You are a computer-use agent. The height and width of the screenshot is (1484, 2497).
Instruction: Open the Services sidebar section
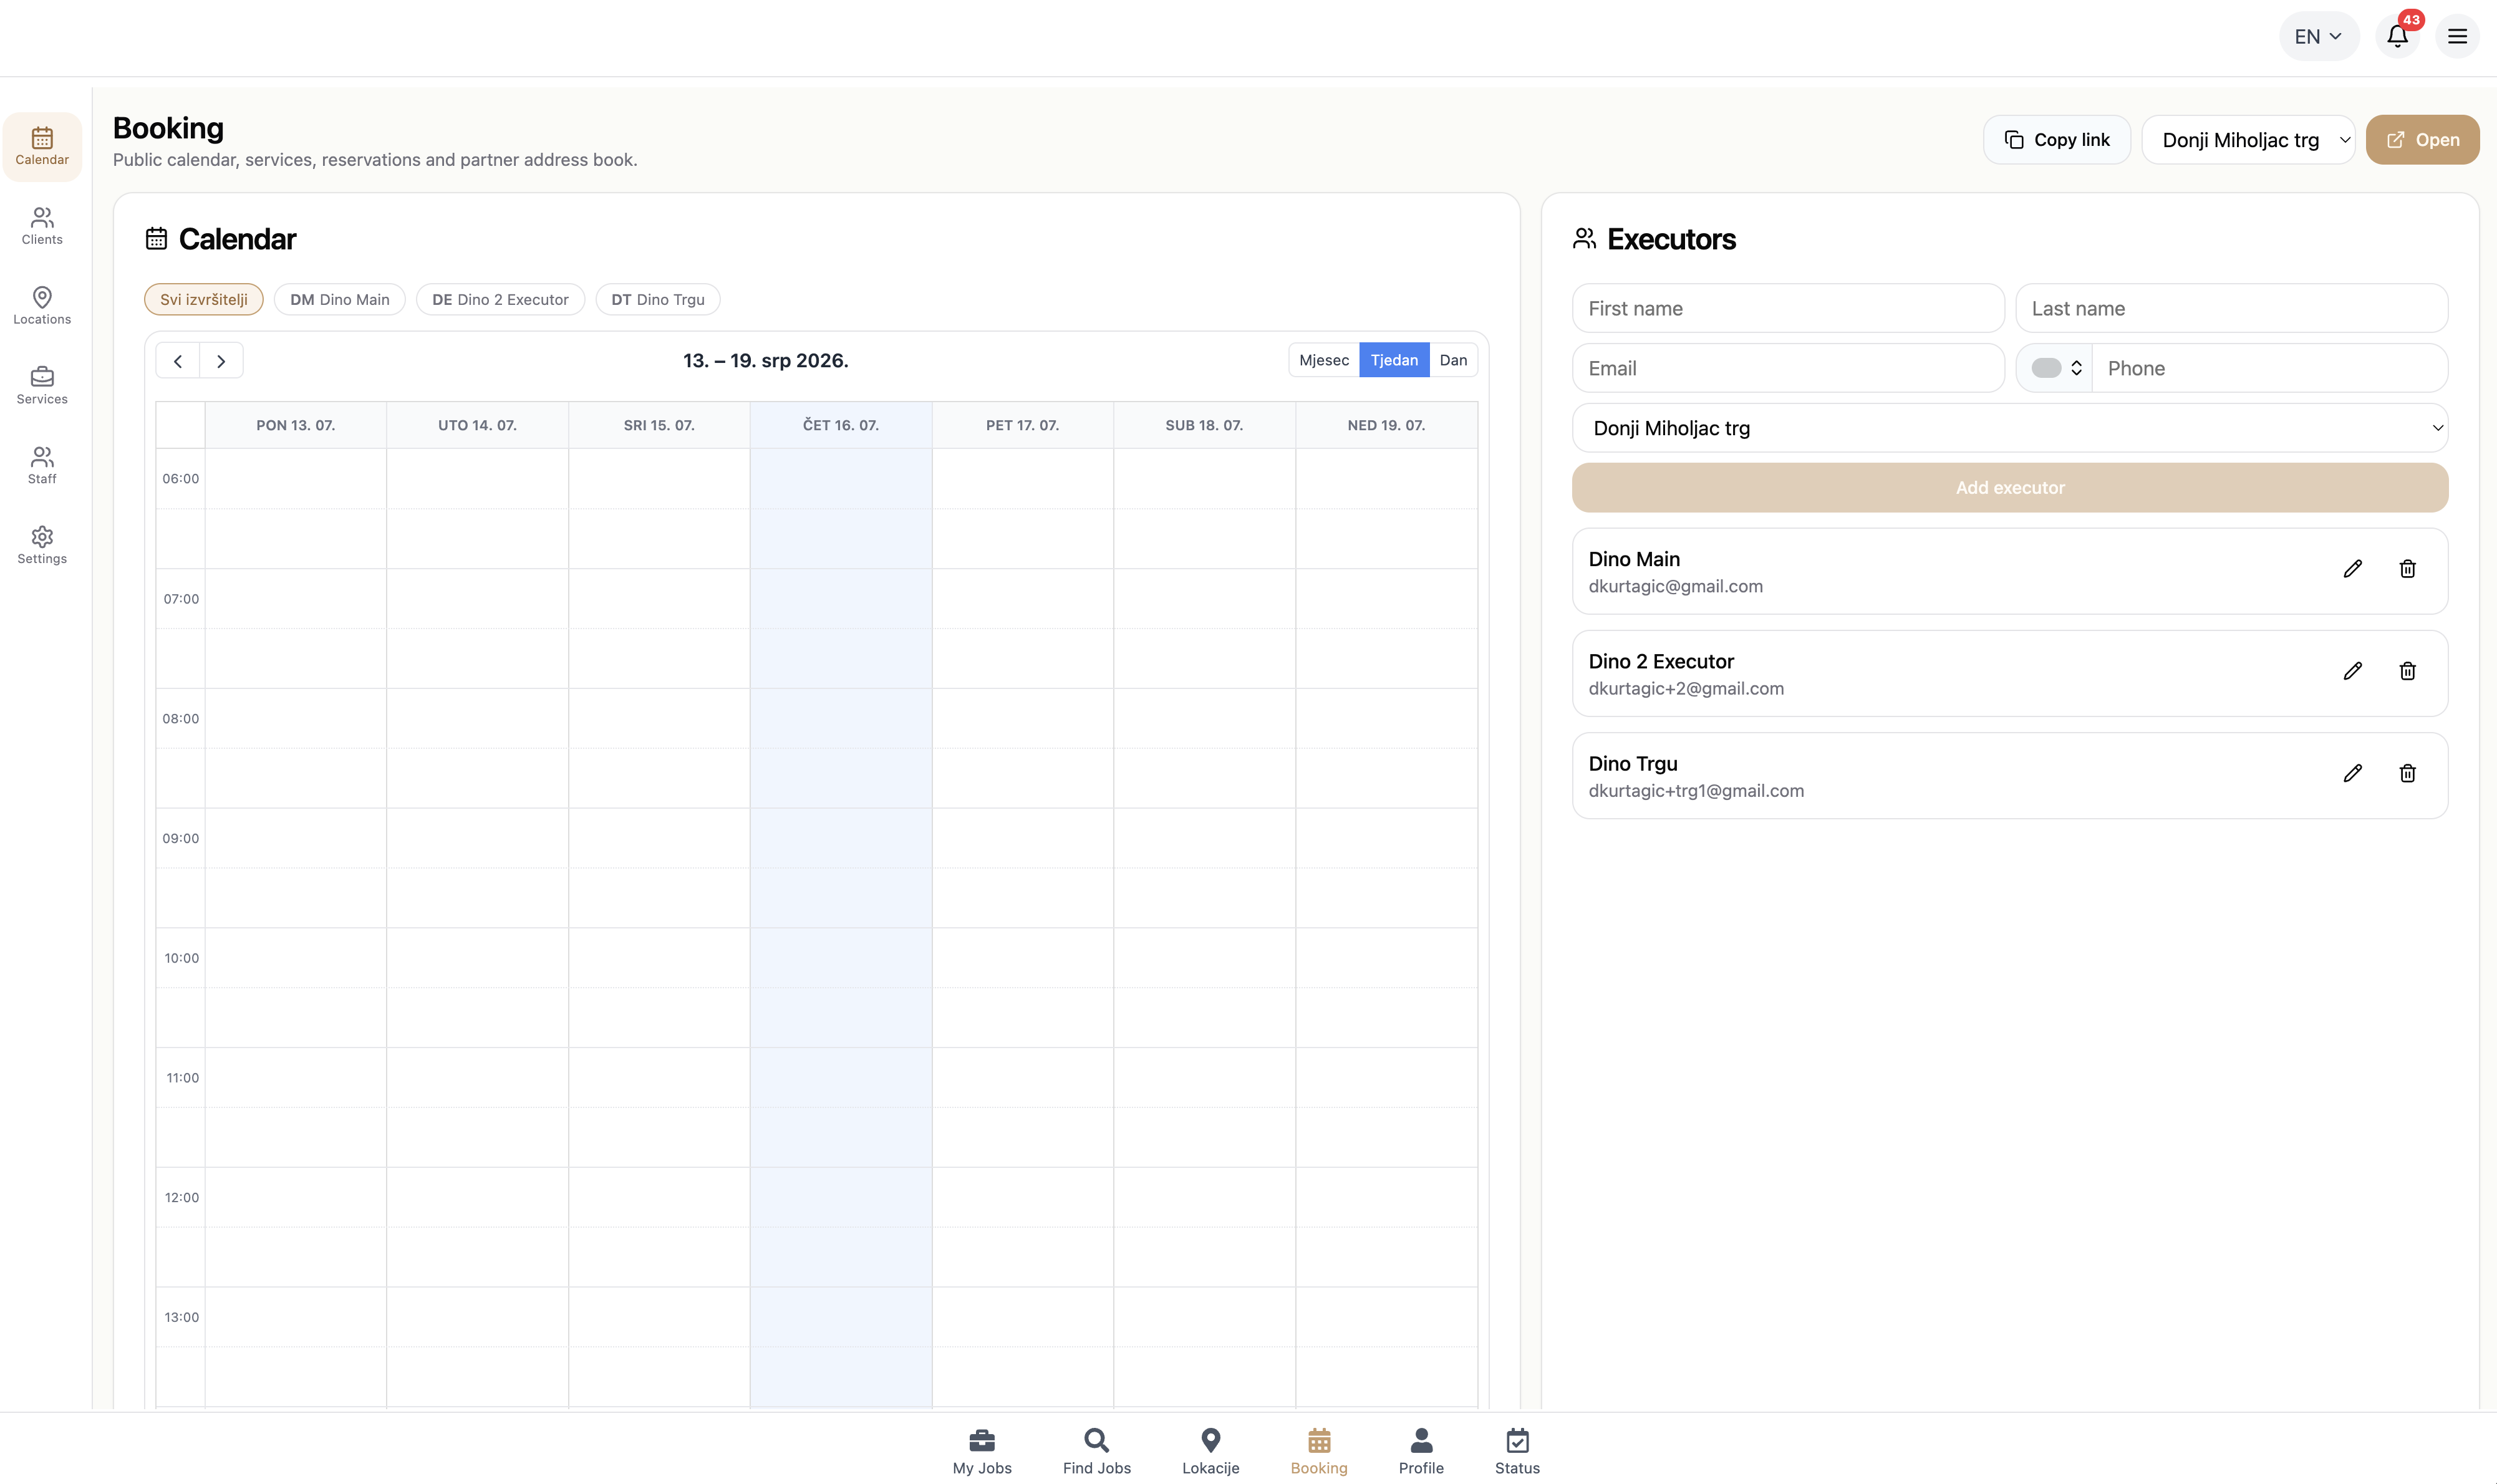pyautogui.click(x=42, y=386)
